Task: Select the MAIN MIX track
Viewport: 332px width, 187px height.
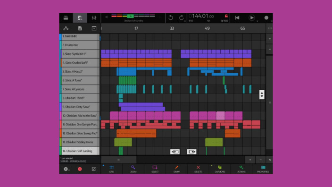Action: point(80,36)
